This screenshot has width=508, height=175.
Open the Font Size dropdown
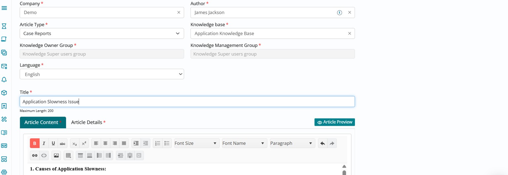pyautogui.click(x=196, y=143)
